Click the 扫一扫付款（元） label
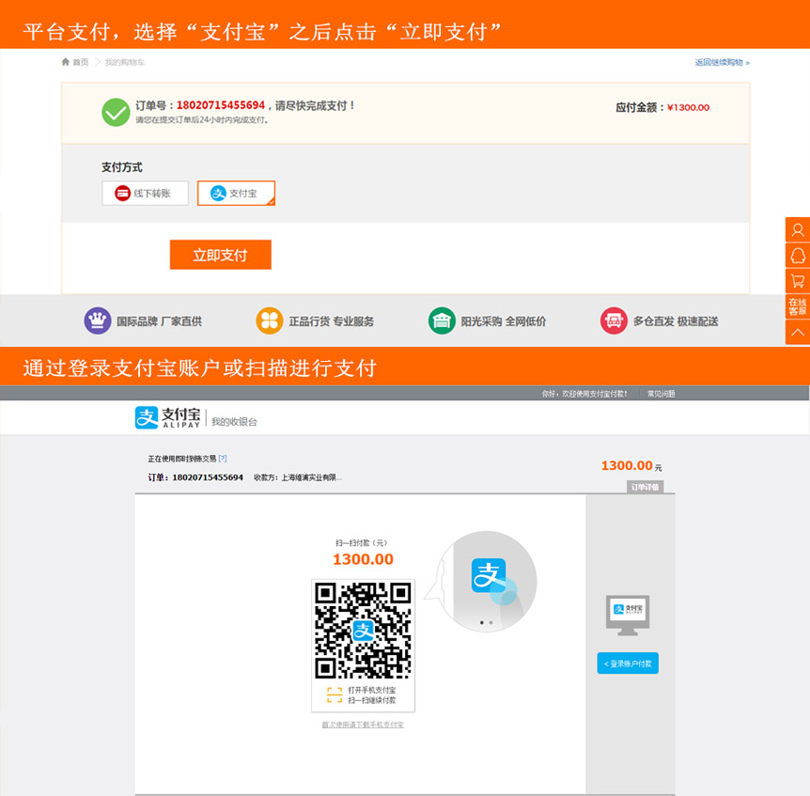The image size is (810, 796). (361, 543)
